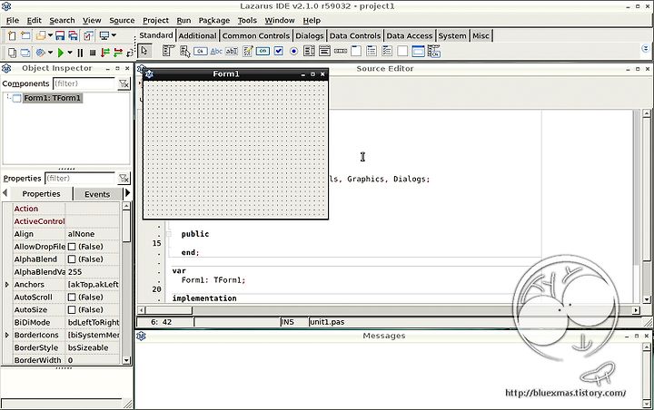
Task: Save the current file with the floppy icon
Action: tap(60, 36)
